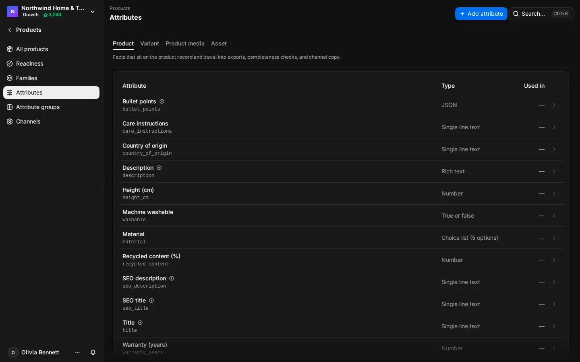Open the Attributes sliders icon in the sidebar
The image size is (580, 362).
10,93
